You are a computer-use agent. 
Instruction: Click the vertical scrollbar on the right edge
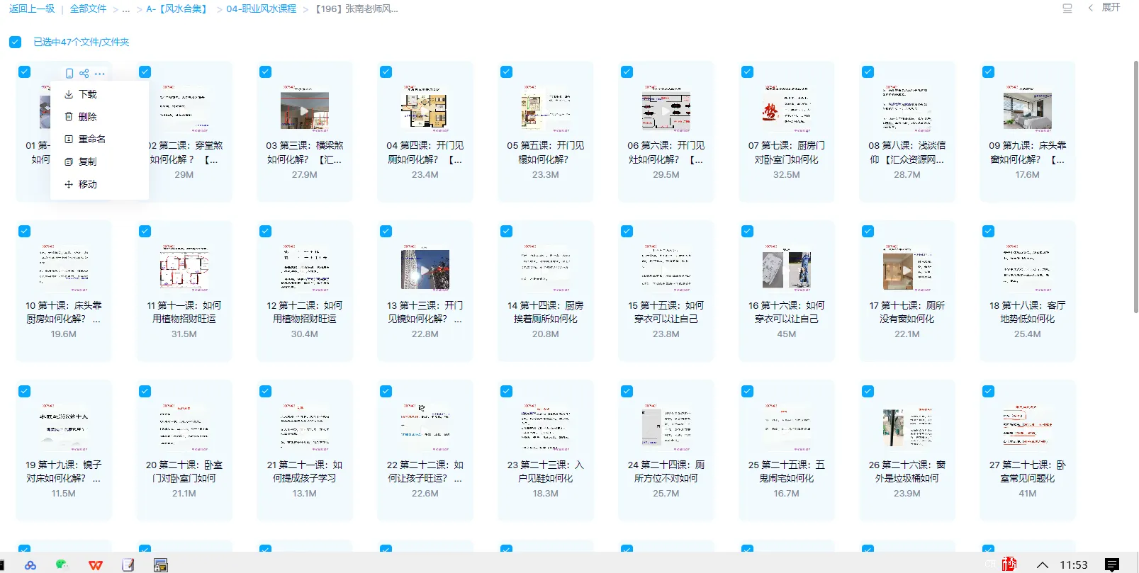tap(1135, 184)
